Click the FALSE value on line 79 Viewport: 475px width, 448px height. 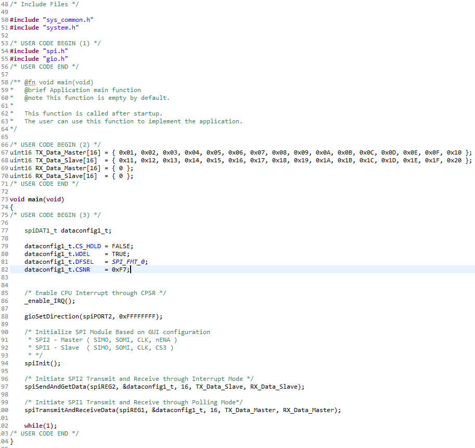121,246
